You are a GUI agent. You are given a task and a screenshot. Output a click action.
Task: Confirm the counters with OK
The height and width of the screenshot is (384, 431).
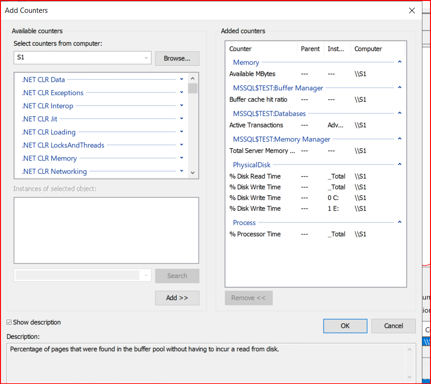click(345, 326)
